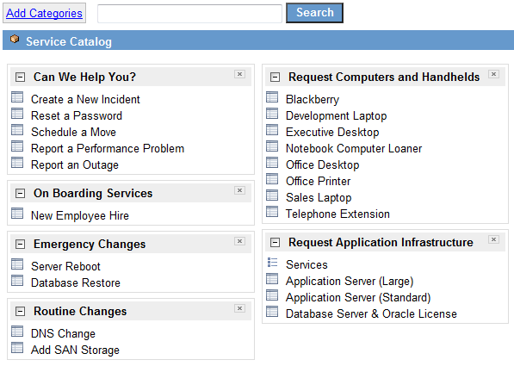Close the Can We Help You? panel
The width and height of the screenshot is (514, 366).
pyautogui.click(x=240, y=74)
